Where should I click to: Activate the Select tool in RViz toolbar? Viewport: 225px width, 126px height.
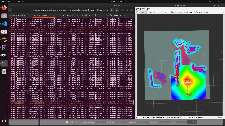coord(164,12)
